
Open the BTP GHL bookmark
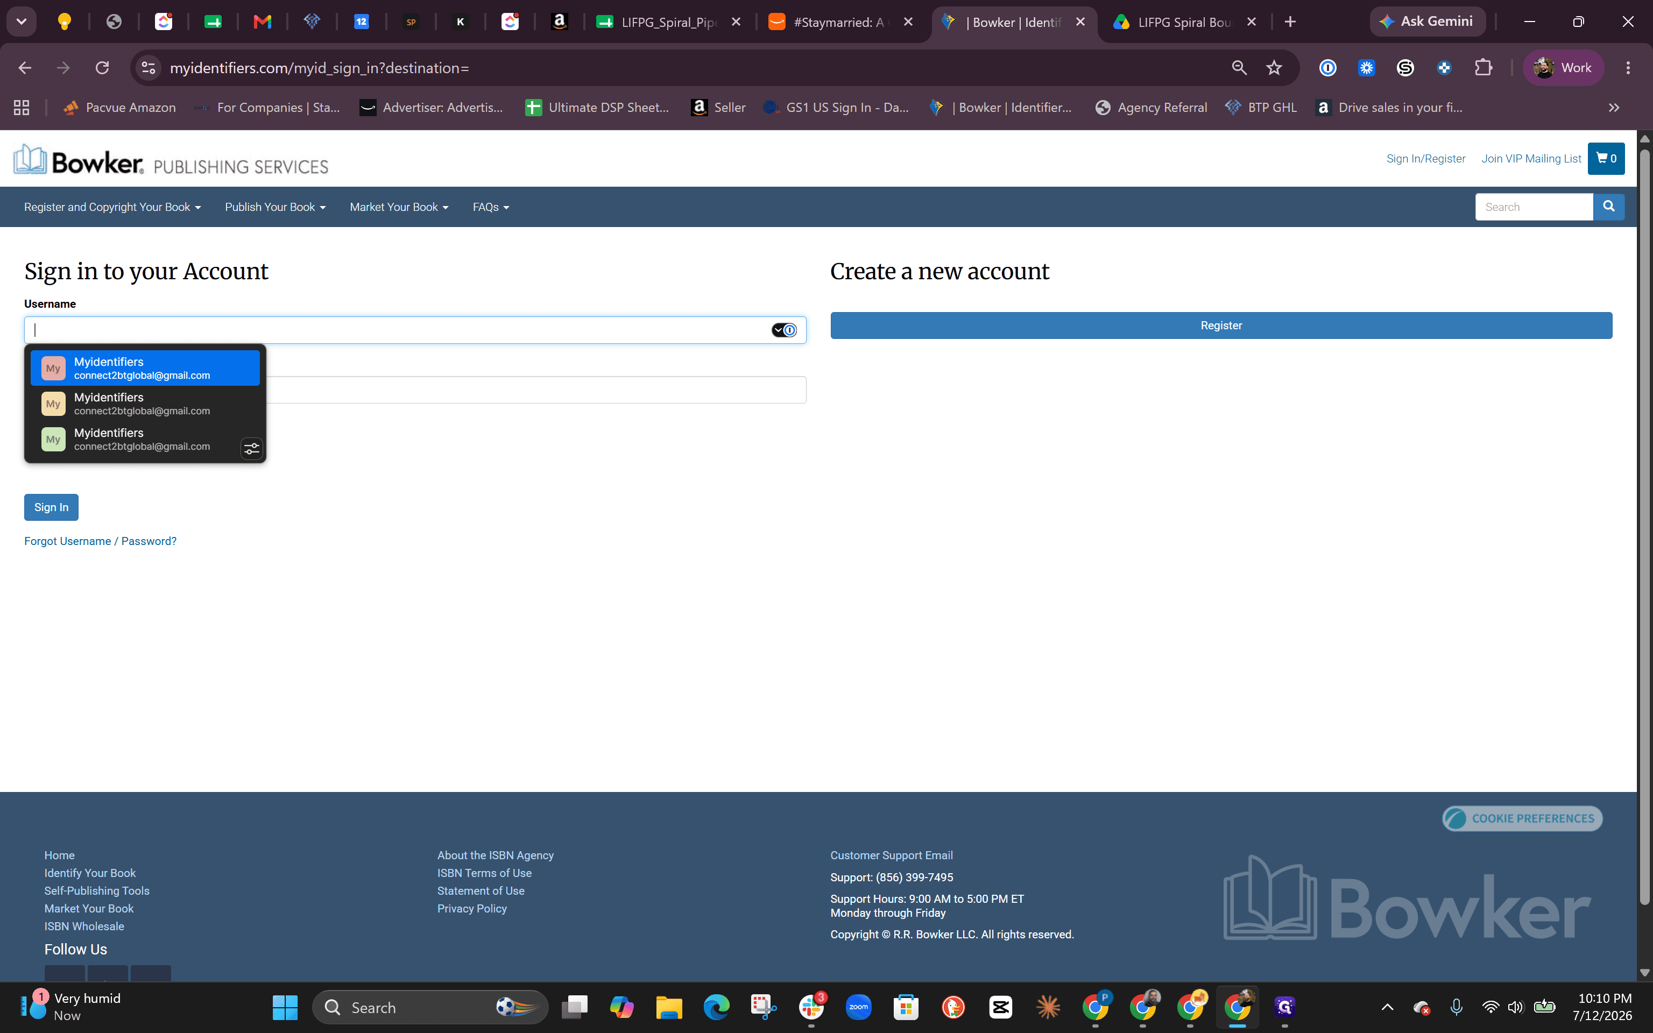tap(1261, 107)
